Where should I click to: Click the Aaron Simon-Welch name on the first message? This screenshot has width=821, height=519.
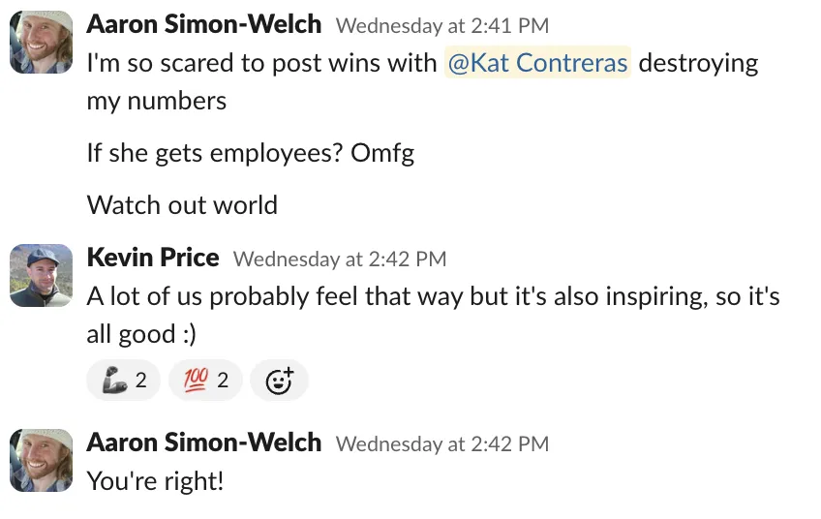(203, 25)
